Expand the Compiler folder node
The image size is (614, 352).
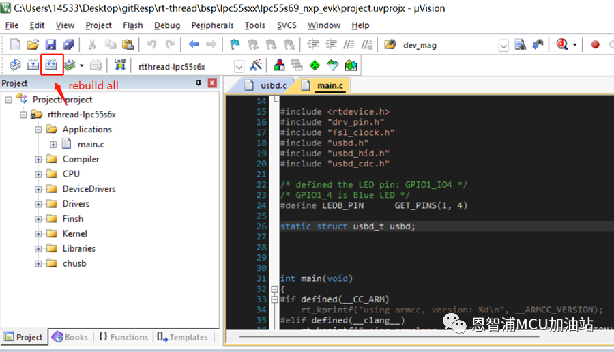point(39,159)
